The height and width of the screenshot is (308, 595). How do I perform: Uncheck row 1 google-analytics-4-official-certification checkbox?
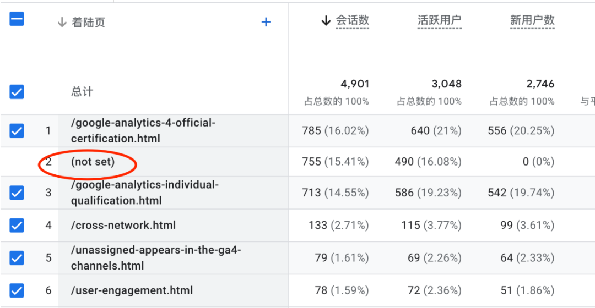17,130
